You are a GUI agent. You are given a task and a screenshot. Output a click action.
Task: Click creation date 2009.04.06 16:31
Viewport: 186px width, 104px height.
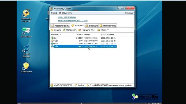point(108,38)
